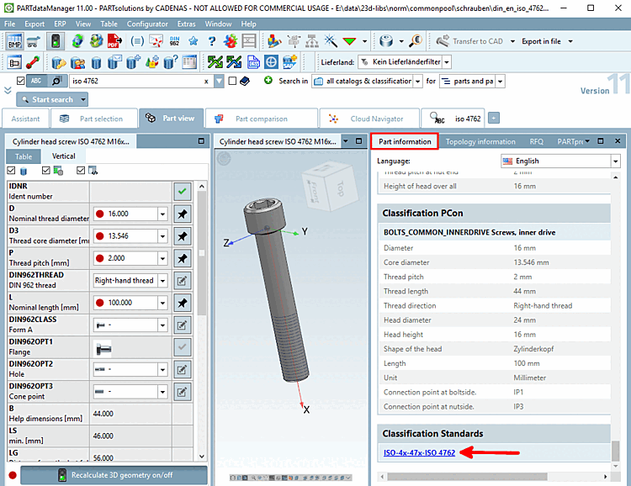Click the edit icon for DIN962THREAD
This screenshot has width=631, height=486.
[x=182, y=280]
